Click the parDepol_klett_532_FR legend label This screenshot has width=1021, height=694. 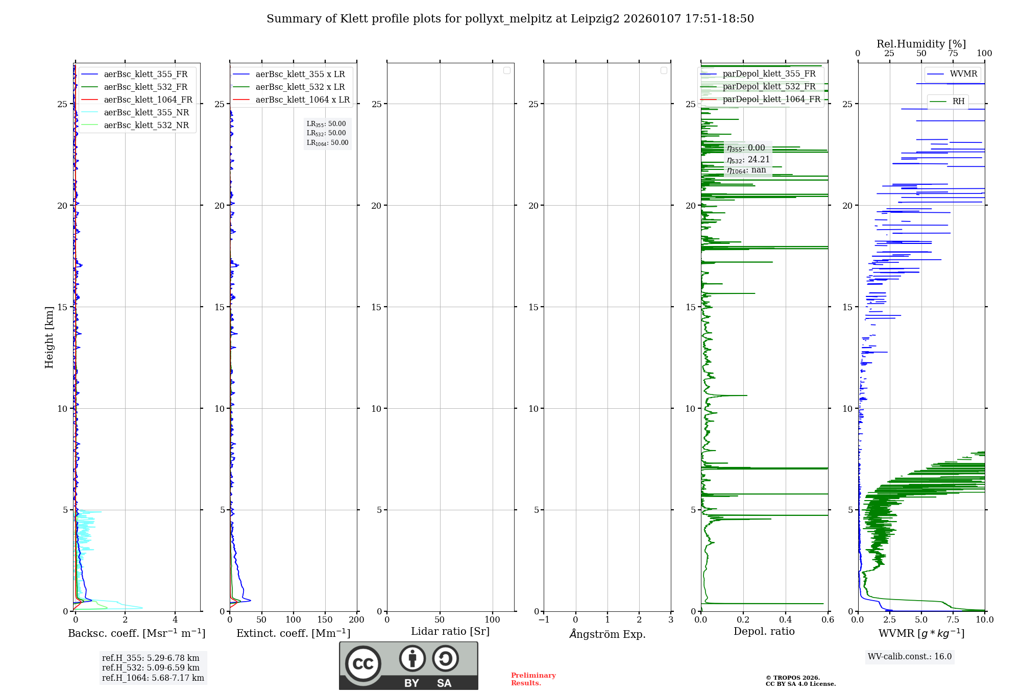(x=769, y=87)
